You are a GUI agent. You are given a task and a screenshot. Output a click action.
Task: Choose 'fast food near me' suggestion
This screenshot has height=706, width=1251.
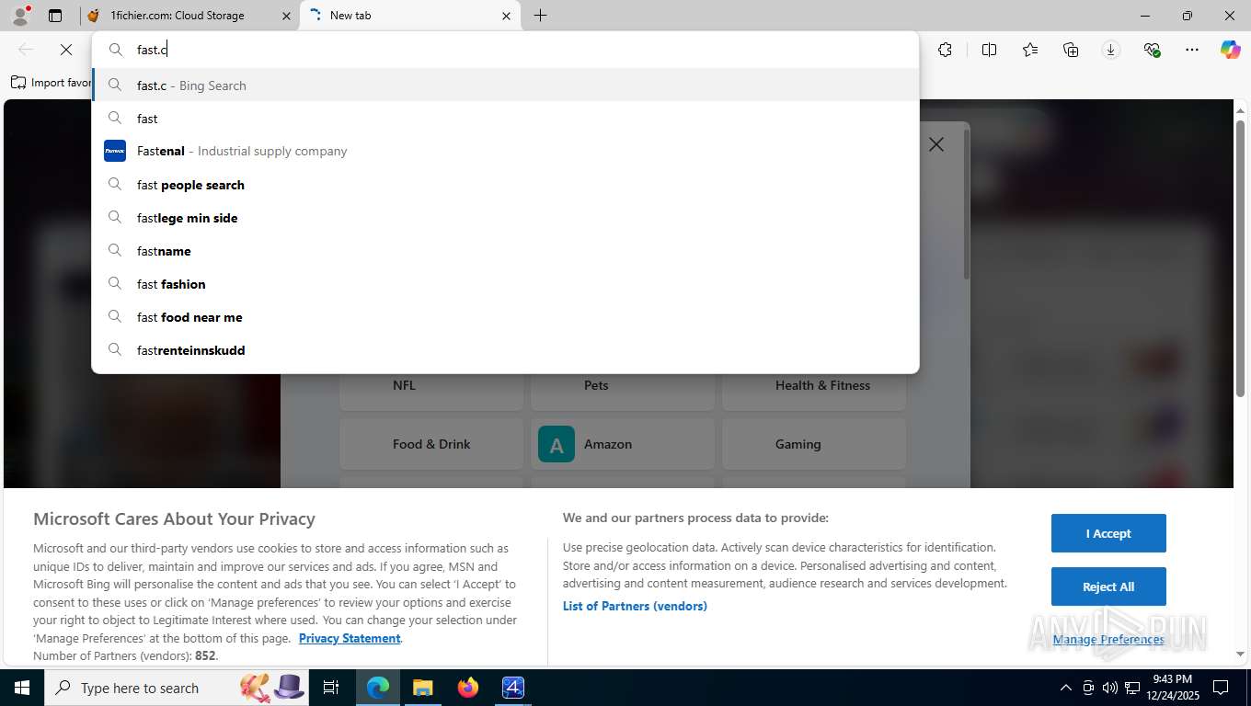[506, 317]
